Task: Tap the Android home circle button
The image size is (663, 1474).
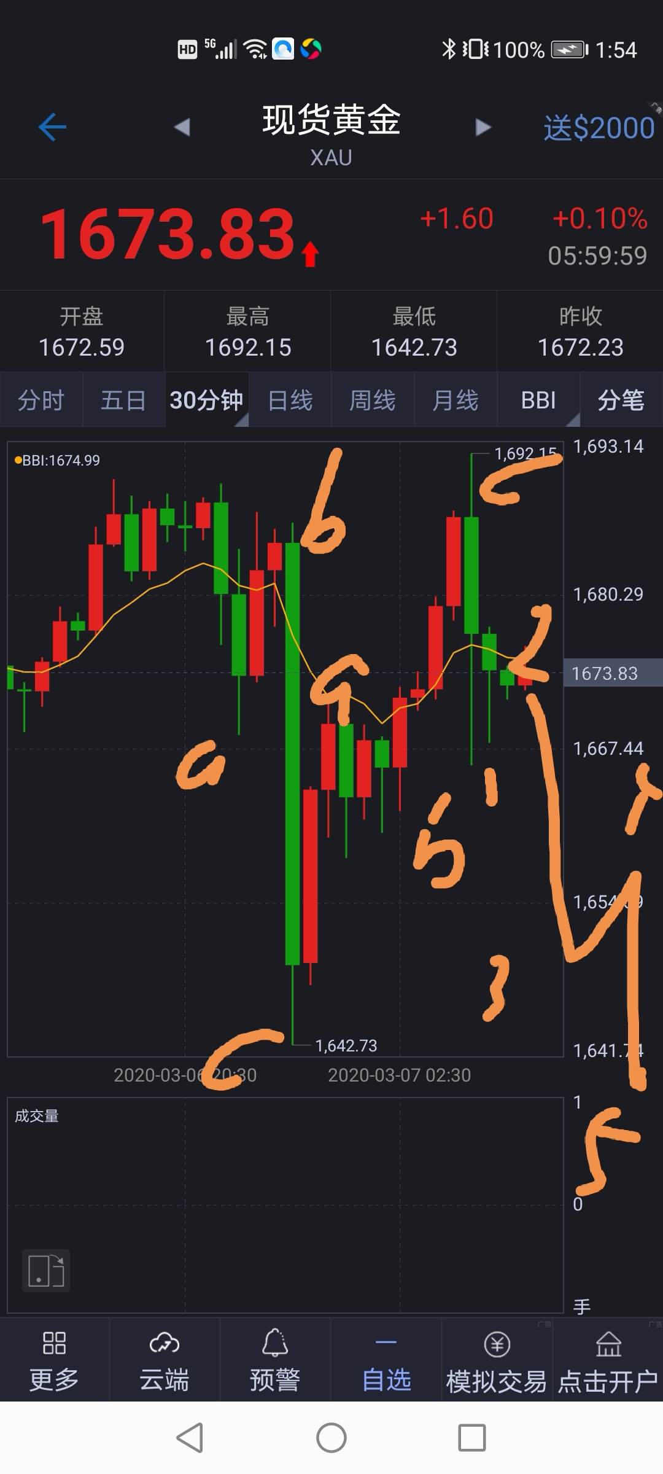Action: [331, 1438]
